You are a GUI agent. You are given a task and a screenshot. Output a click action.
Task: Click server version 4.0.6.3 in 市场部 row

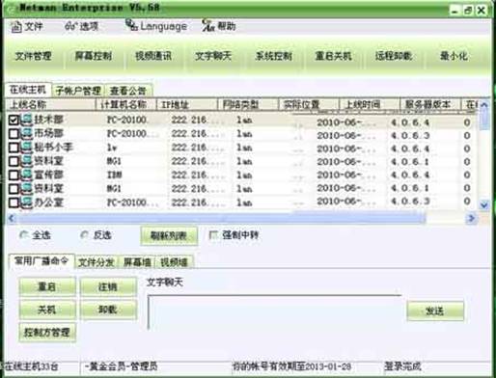410,136
